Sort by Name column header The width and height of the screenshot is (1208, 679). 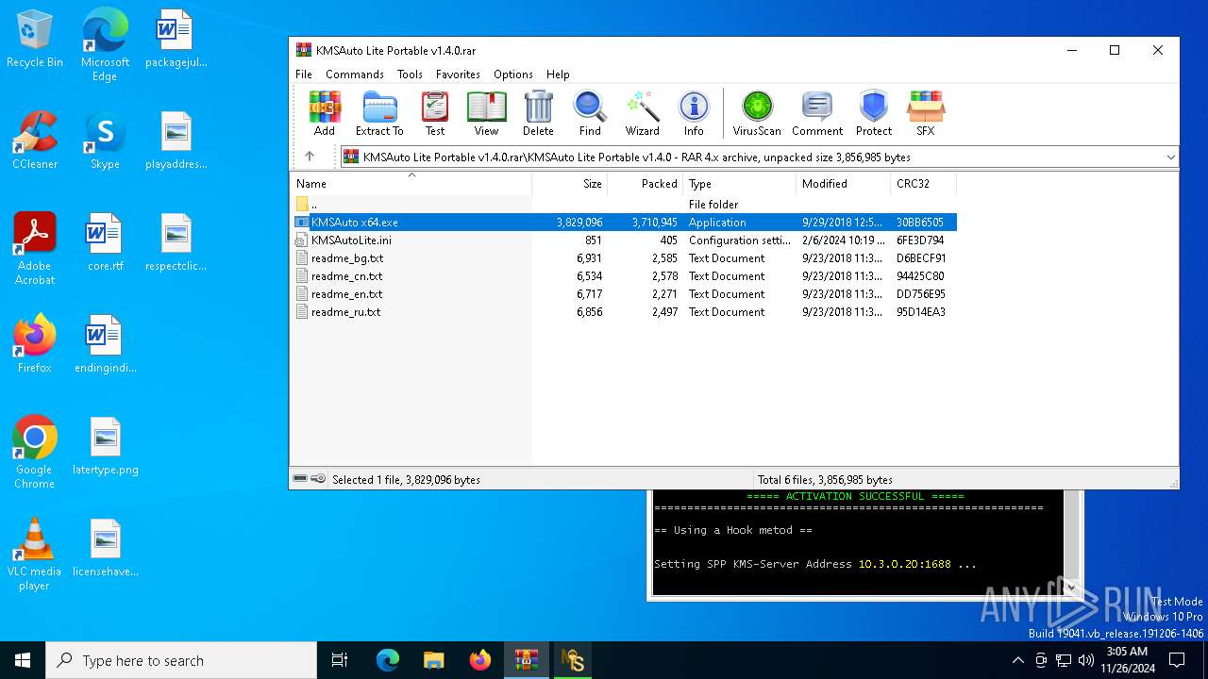coord(411,184)
